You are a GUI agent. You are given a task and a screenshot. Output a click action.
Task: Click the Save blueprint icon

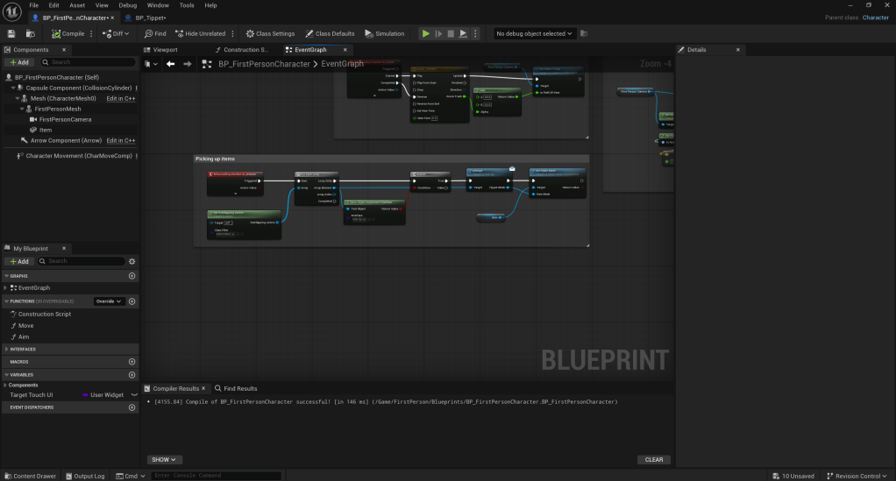point(11,33)
